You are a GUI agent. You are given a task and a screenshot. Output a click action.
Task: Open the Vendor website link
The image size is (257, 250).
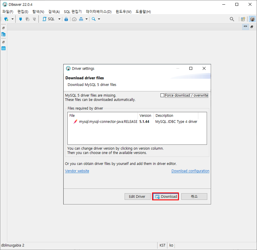(x=77, y=171)
